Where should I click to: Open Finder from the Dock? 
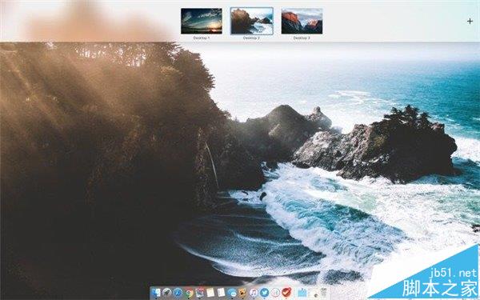[x=156, y=293]
